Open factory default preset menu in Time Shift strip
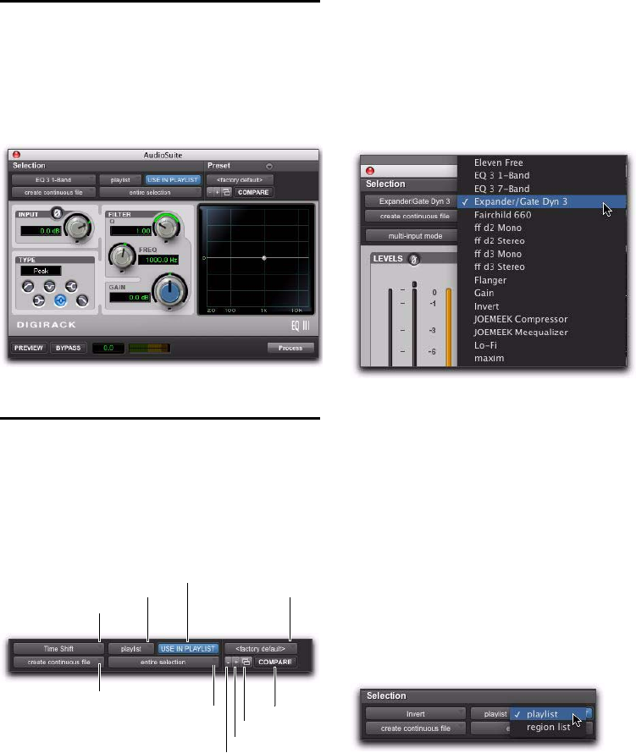 pos(260,649)
